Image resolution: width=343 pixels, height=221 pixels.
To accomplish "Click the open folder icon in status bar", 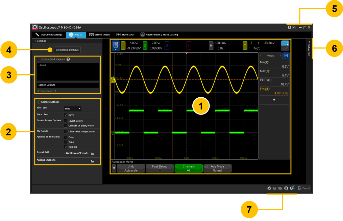I will coord(280,188).
